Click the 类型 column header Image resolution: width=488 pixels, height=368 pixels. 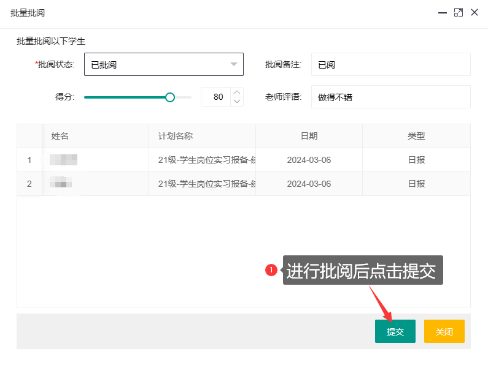[x=416, y=136]
